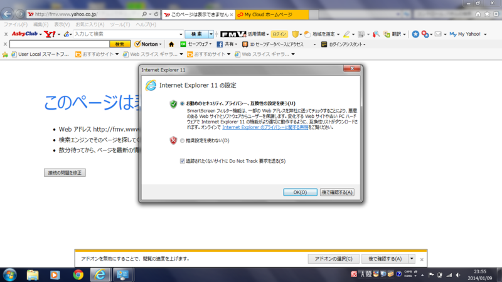Click the blue star circle toolbar icon

(x=415, y=34)
